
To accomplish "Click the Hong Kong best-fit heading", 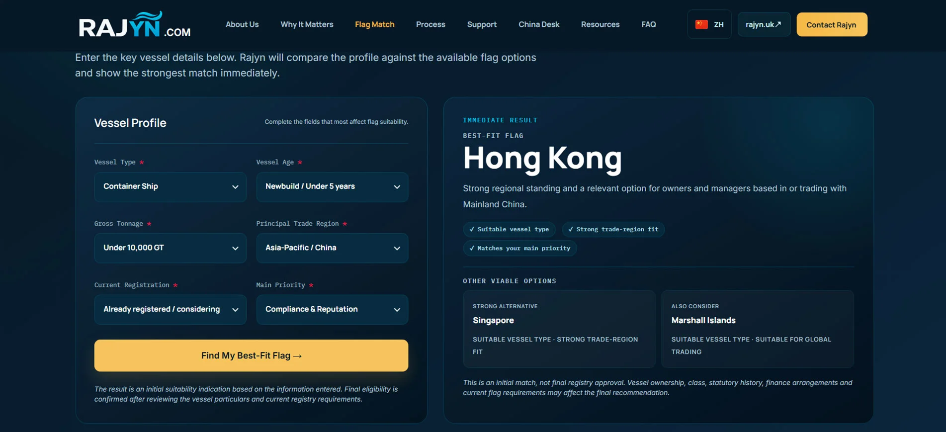I will tap(542, 158).
